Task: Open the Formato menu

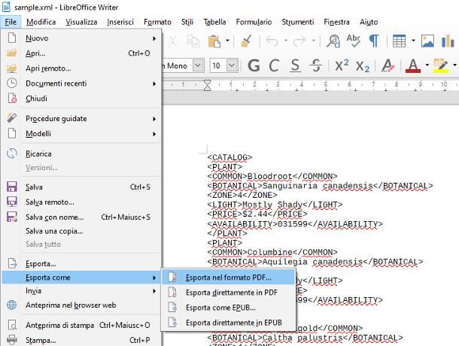Action: [157, 22]
